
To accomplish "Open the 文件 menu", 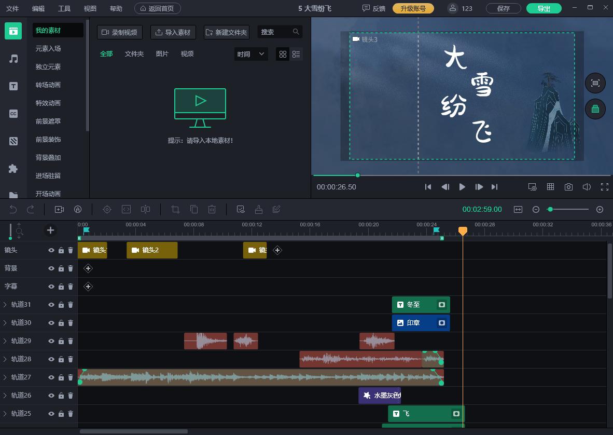I will pyautogui.click(x=12, y=8).
